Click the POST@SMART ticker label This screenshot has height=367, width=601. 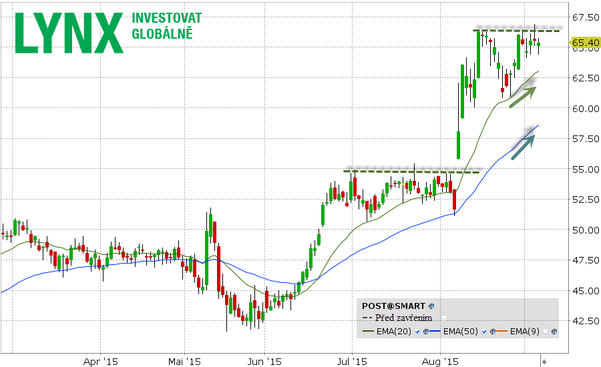[x=393, y=306]
